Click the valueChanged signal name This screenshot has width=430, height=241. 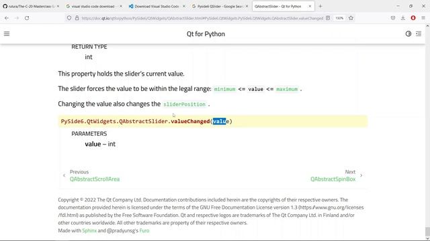coord(190,121)
